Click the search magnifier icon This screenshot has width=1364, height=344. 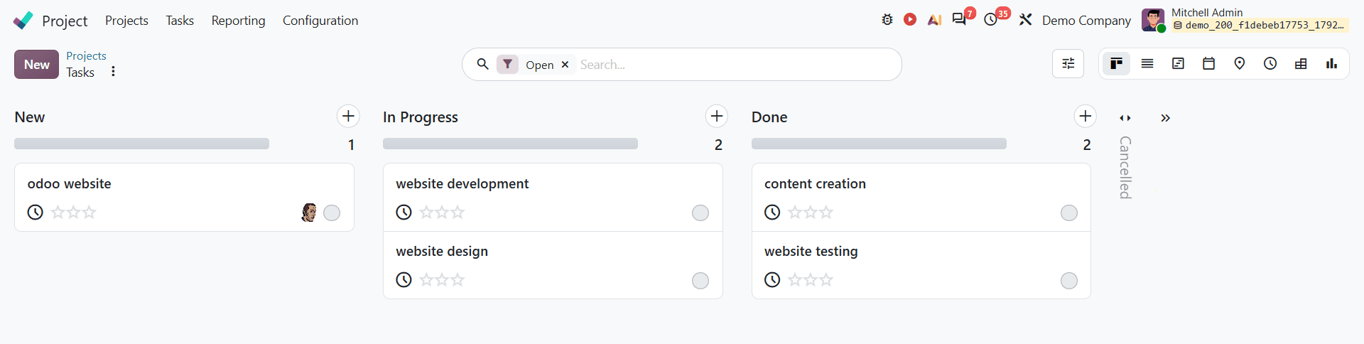click(483, 64)
